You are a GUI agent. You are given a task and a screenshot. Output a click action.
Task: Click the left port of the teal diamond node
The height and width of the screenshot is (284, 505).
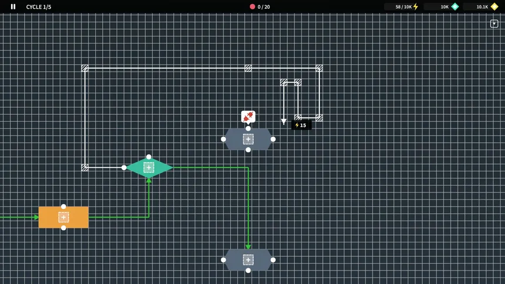coord(124,168)
